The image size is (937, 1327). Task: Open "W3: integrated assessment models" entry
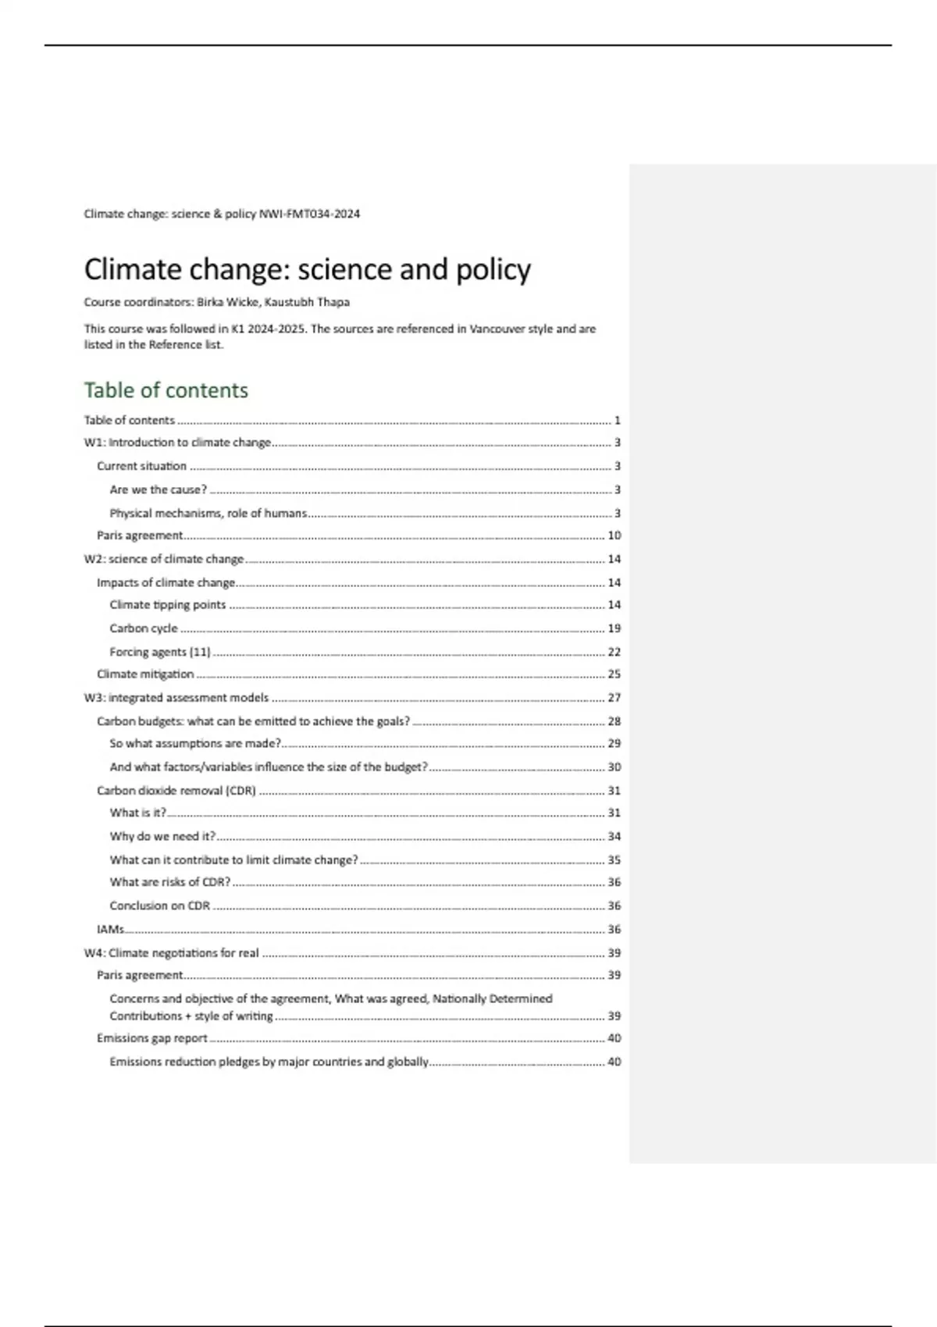pyautogui.click(x=176, y=698)
